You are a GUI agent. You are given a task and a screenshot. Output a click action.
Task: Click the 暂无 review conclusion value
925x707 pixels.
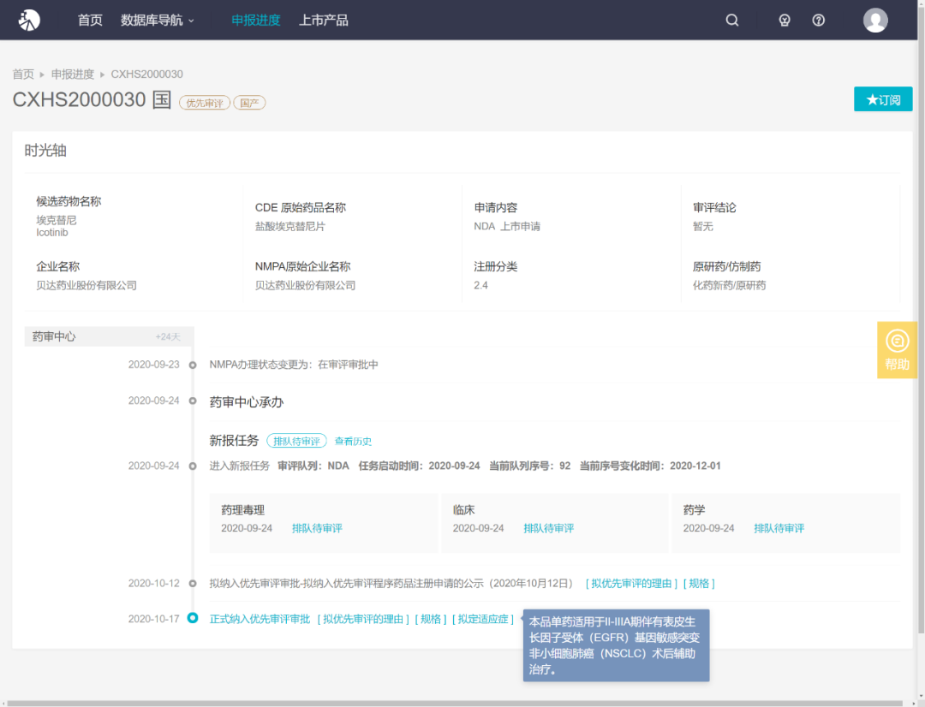coord(703,227)
